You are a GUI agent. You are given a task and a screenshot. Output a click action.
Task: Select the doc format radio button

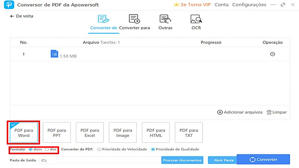click(x=47, y=150)
